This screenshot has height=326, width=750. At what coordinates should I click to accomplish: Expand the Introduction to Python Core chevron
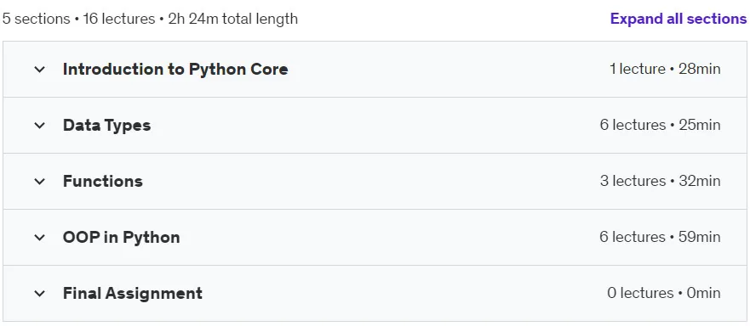(40, 70)
